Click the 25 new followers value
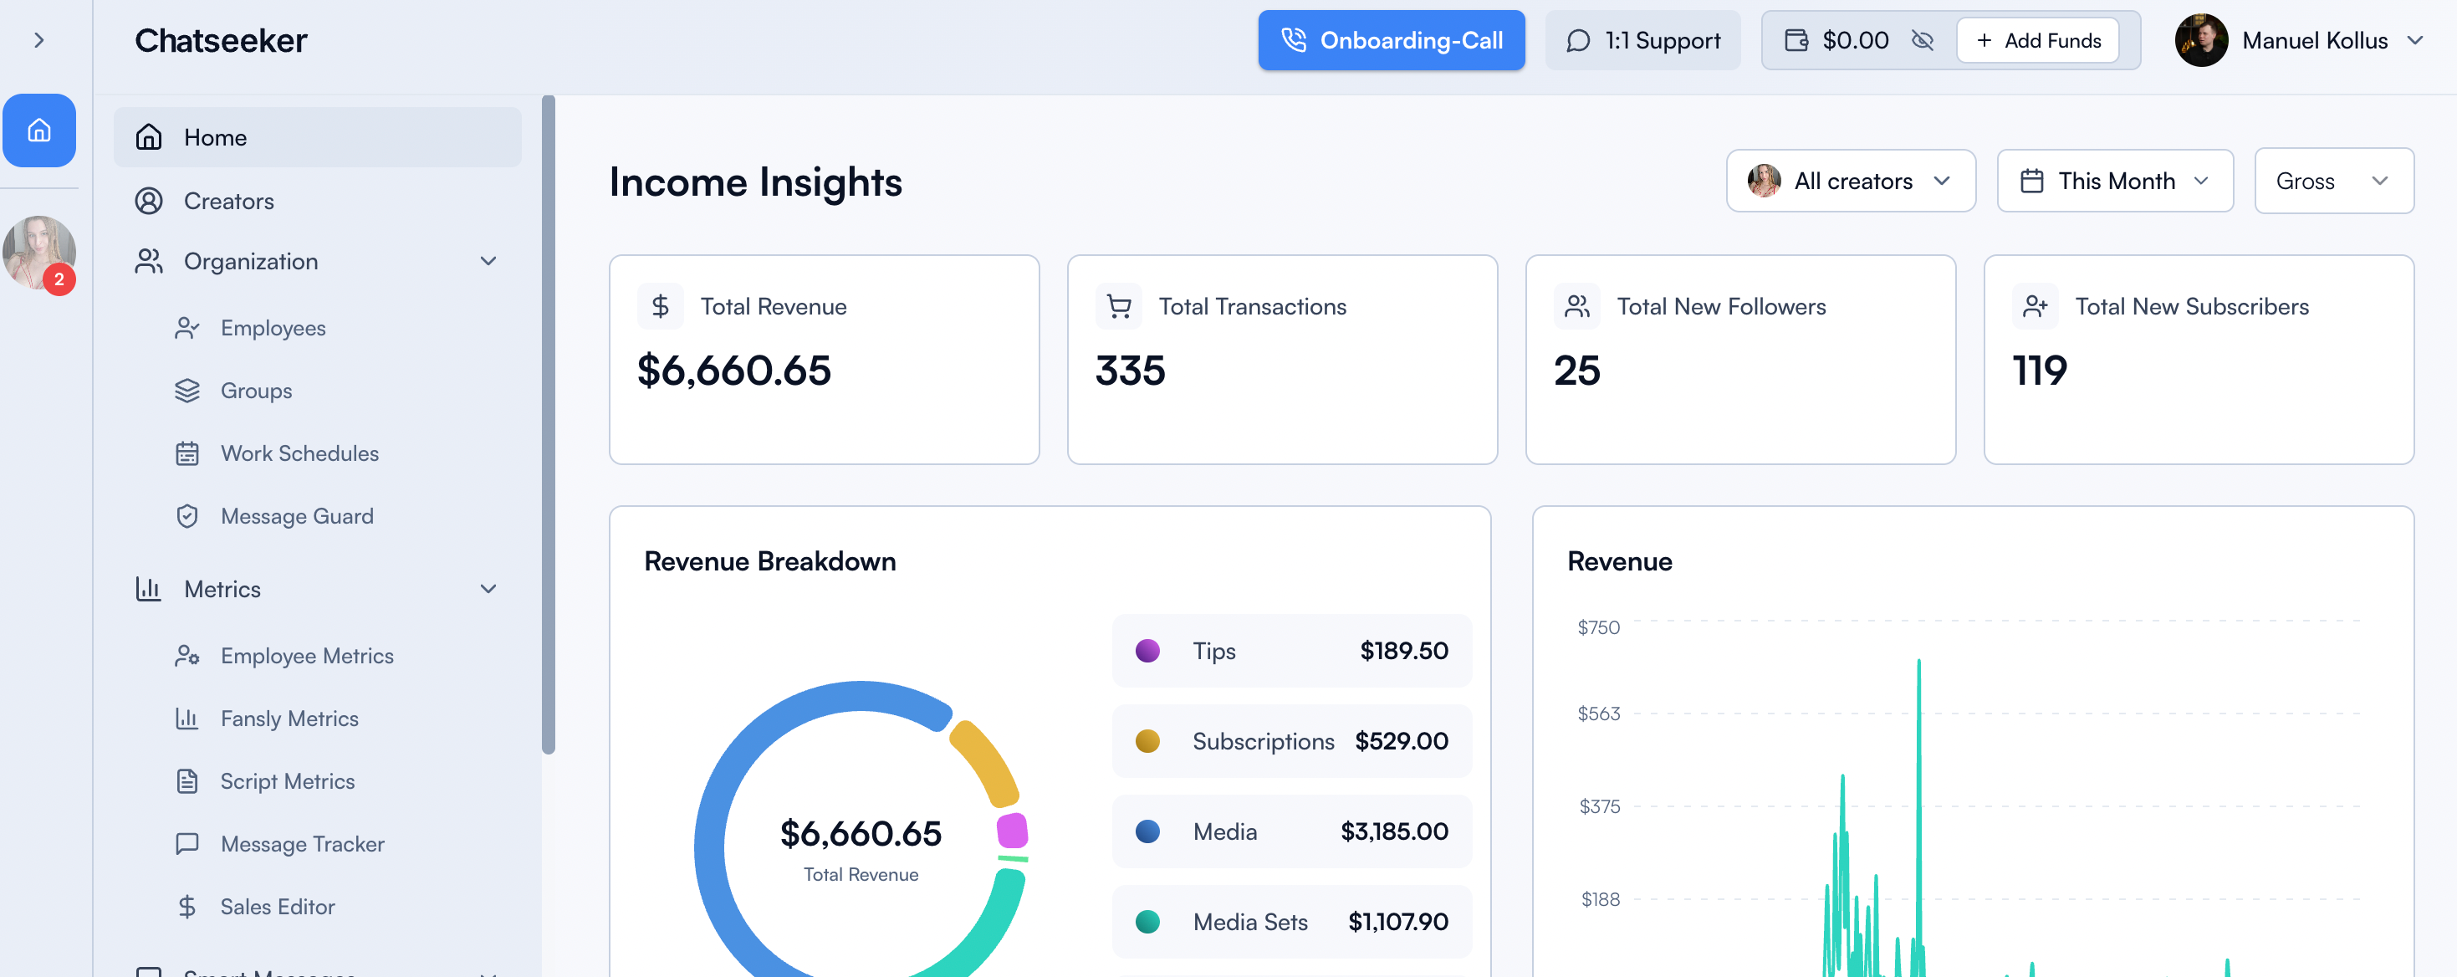The height and width of the screenshot is (977, 2457). 1576,371
